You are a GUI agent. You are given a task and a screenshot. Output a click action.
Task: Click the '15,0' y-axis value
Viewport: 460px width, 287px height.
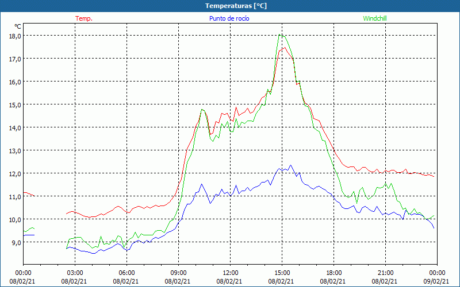tap(15, 105)
